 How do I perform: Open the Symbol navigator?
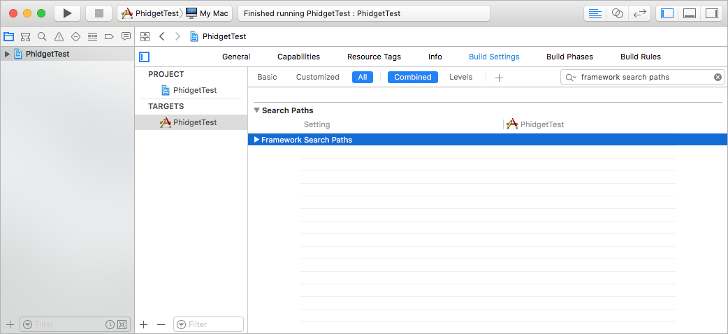25,37
